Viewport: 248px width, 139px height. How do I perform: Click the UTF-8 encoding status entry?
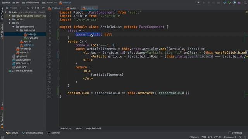pos(217,137)
